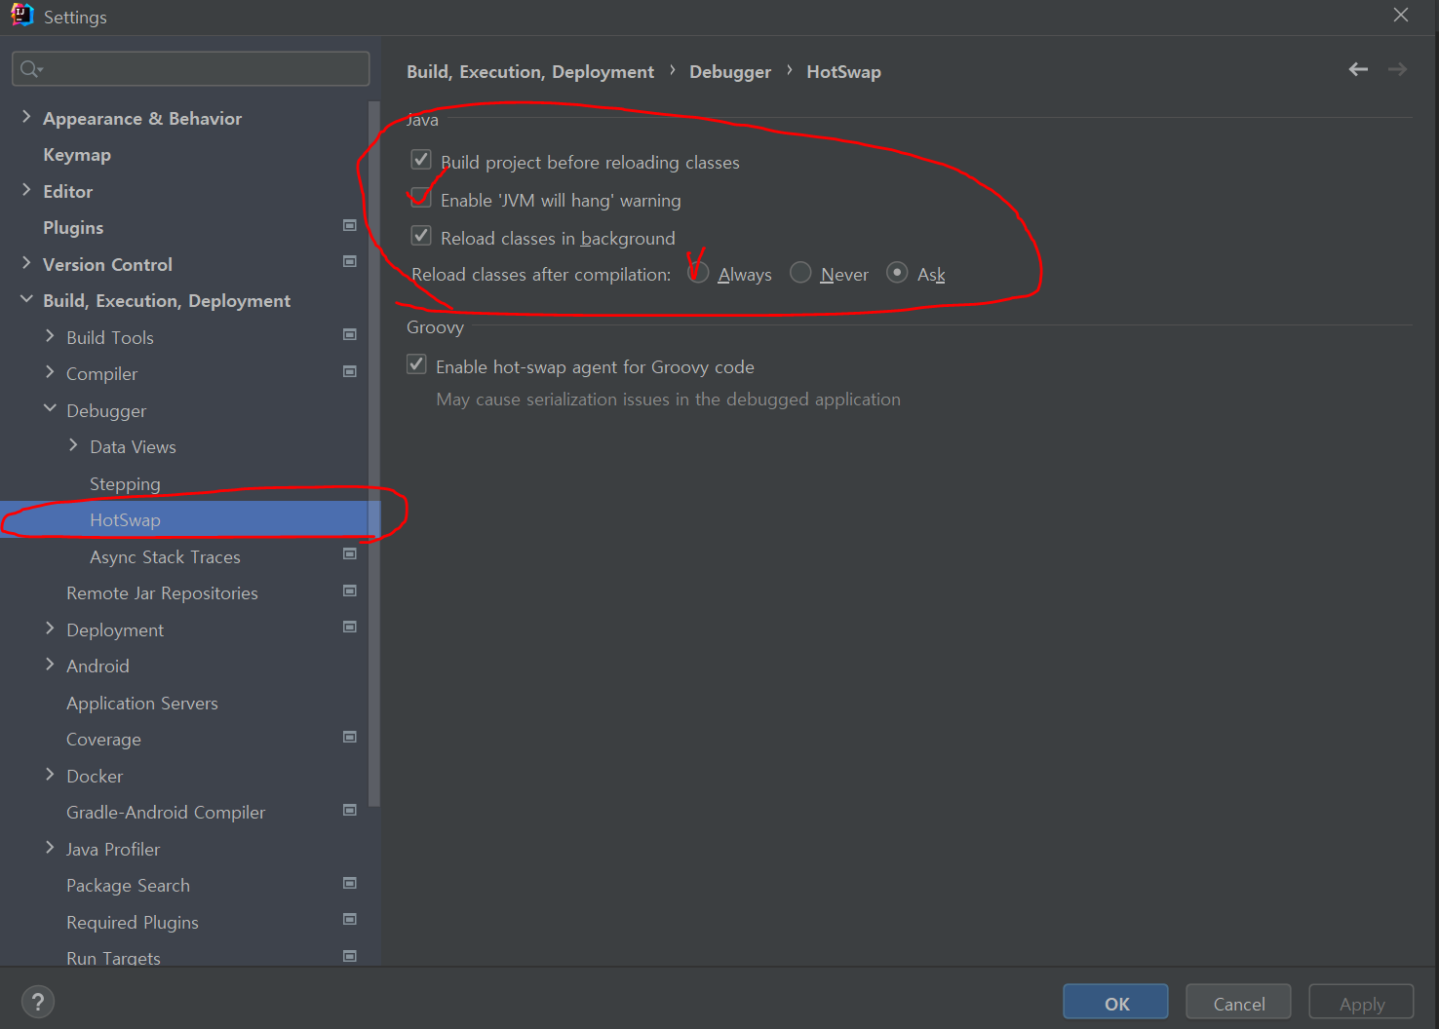Collapse the Debugger tree node

click(50, 408)
